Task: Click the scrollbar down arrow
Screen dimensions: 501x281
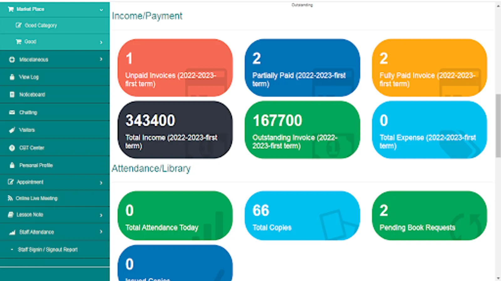Action: [x=498, y=278]
